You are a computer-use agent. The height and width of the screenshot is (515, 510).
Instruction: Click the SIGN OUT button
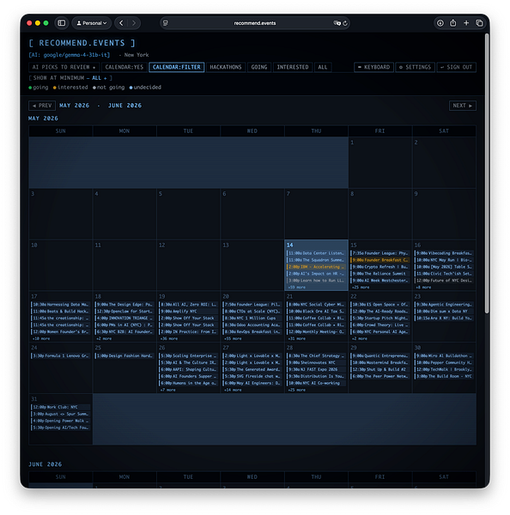tap(457, 67)
